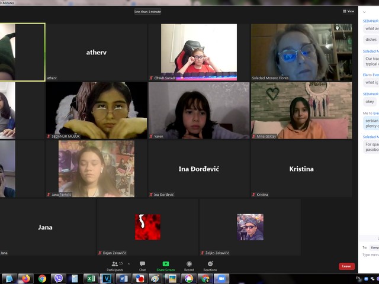Image resolution: width=379 pixels, height=284 pixels.
Task: Open the Paint palette taskbar icon
Action: tap(156, 279)
